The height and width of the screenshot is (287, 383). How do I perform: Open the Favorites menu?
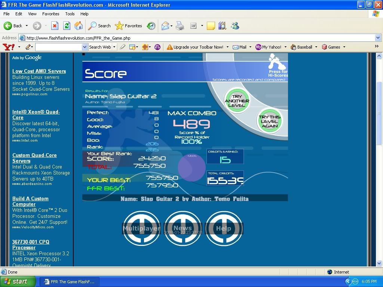(x=50, y=14)
